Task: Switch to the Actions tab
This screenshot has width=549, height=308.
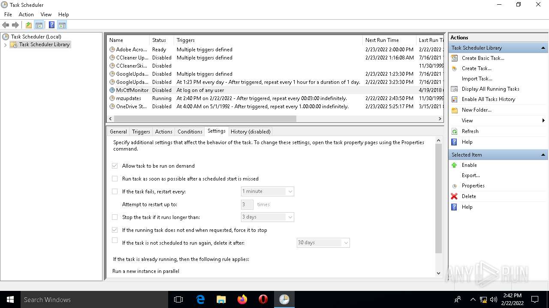Action: coord(164,132)
